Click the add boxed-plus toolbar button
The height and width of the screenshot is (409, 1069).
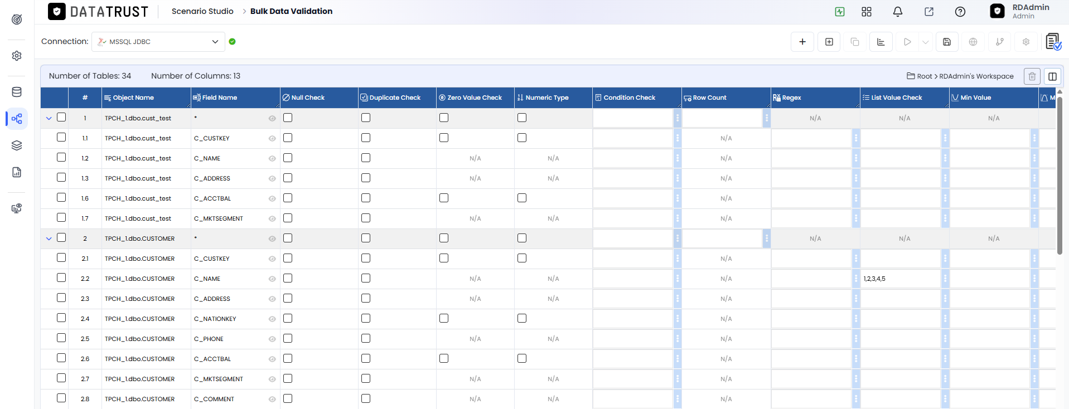click(x=829, y=42)
